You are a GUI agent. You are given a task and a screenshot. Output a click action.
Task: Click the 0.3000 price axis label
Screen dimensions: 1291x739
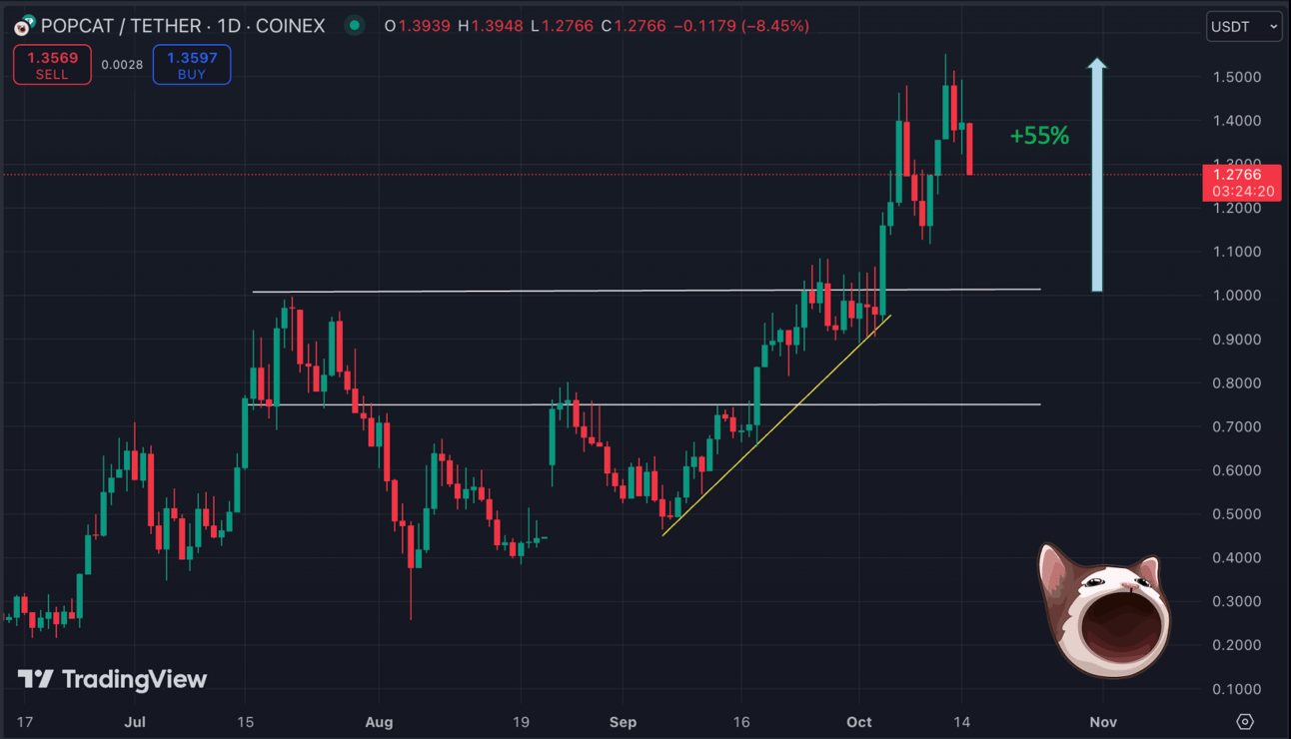click(1236, 601)
